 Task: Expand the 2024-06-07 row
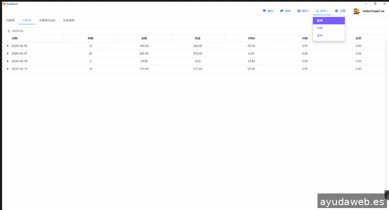click(8, 53)
